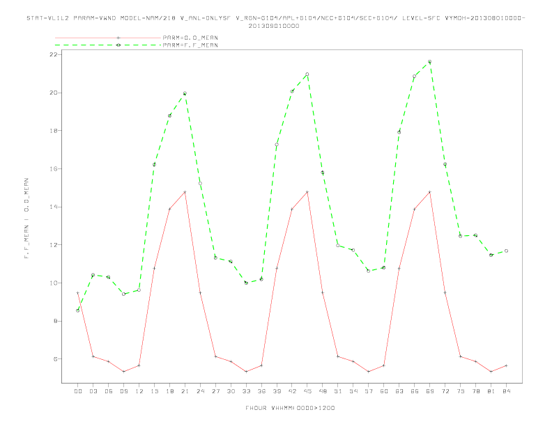Click x-axis tick label 42
The width and height of the screenshot is (552, 426).
tap(292, 391)
